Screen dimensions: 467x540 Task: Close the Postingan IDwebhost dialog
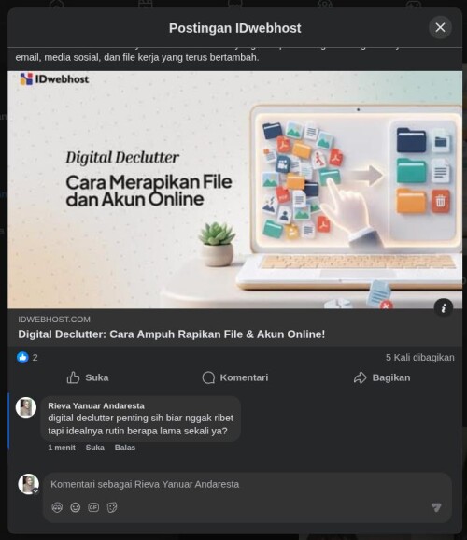coord(440,27)
